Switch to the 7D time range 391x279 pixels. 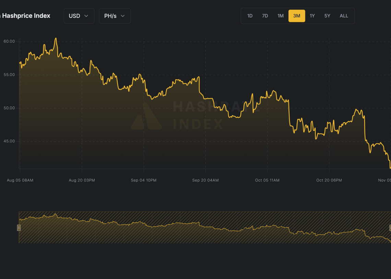coord(265,16)
